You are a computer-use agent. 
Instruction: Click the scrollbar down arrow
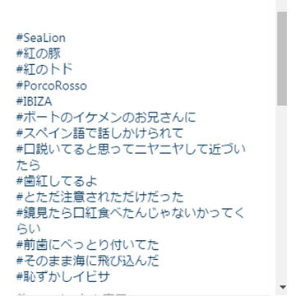point(282,287)
